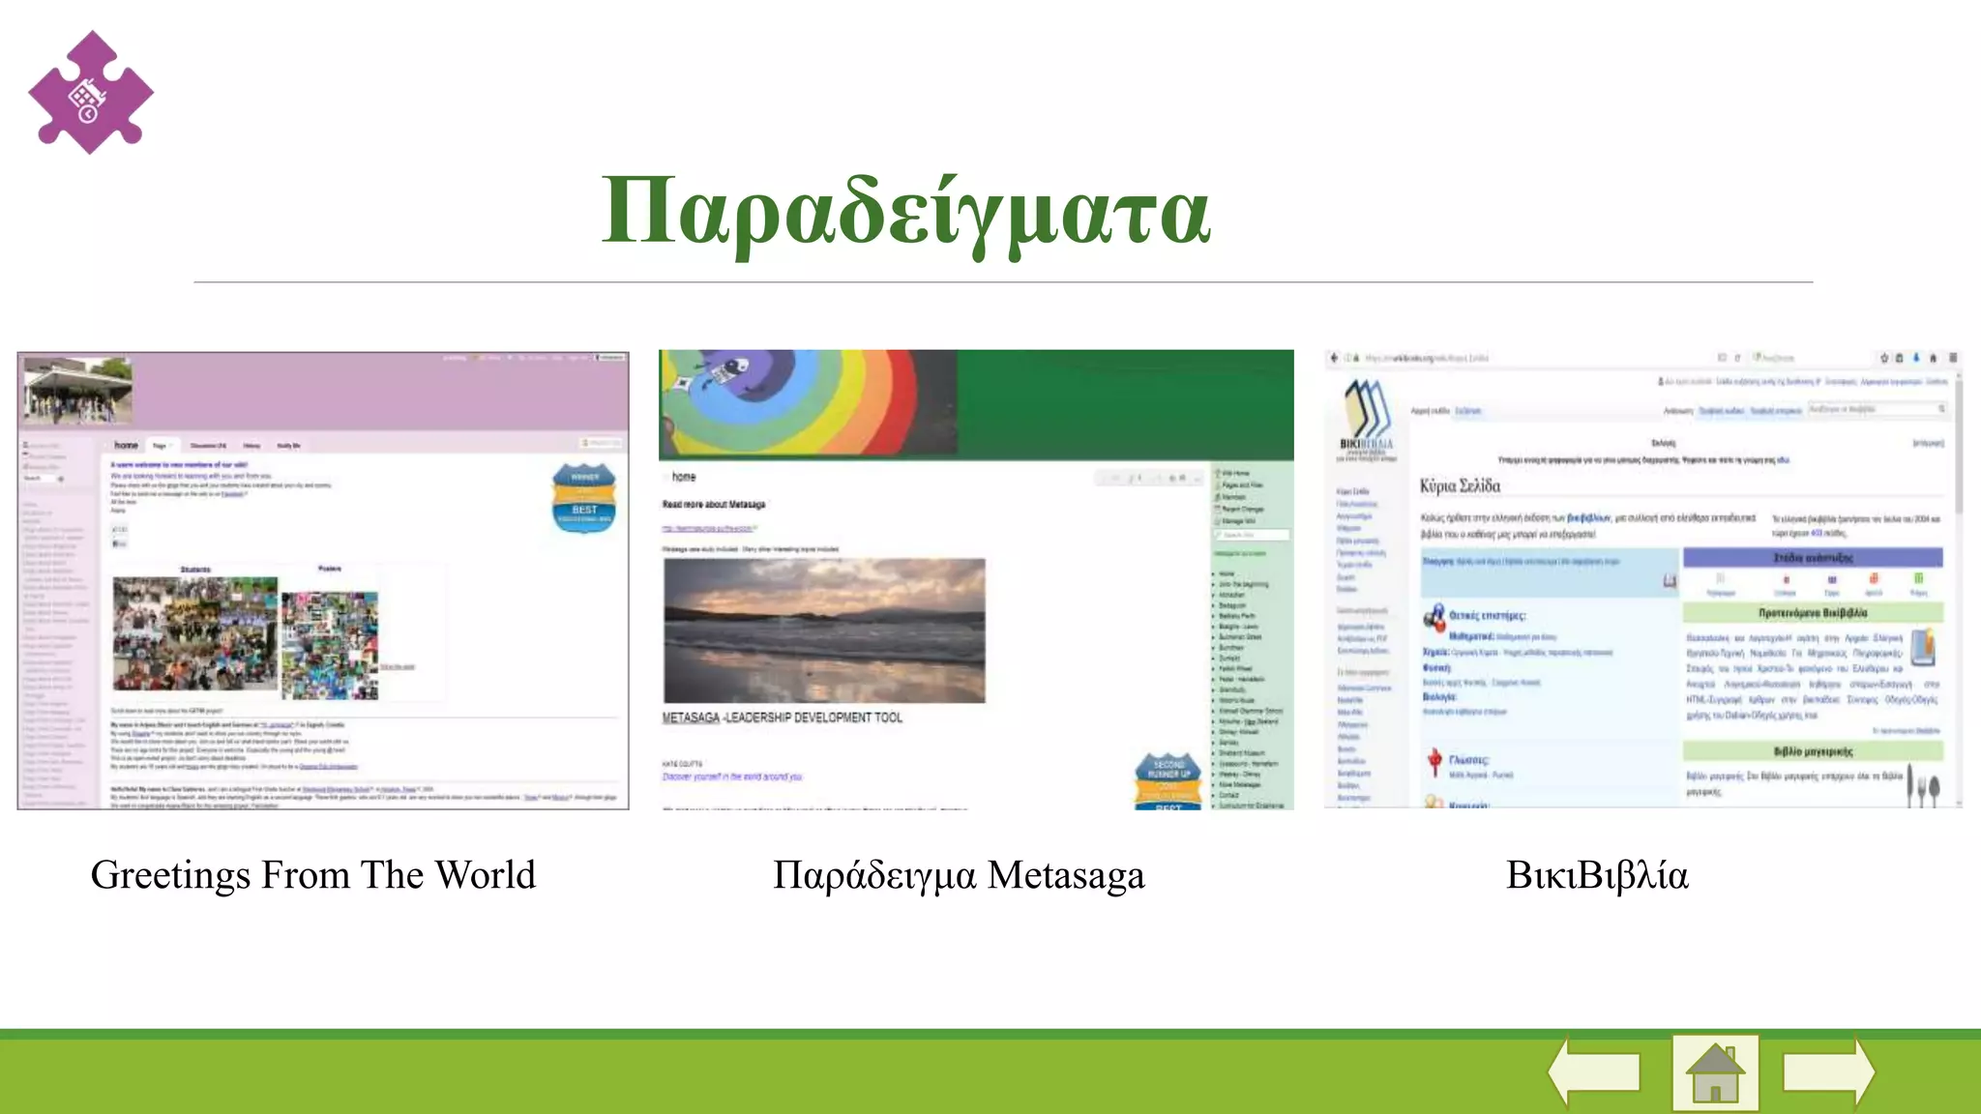
Task: Click the METASAGA -LEADERSHIP DEVELOPMENT TOOL text
Action: coord(782,718)
